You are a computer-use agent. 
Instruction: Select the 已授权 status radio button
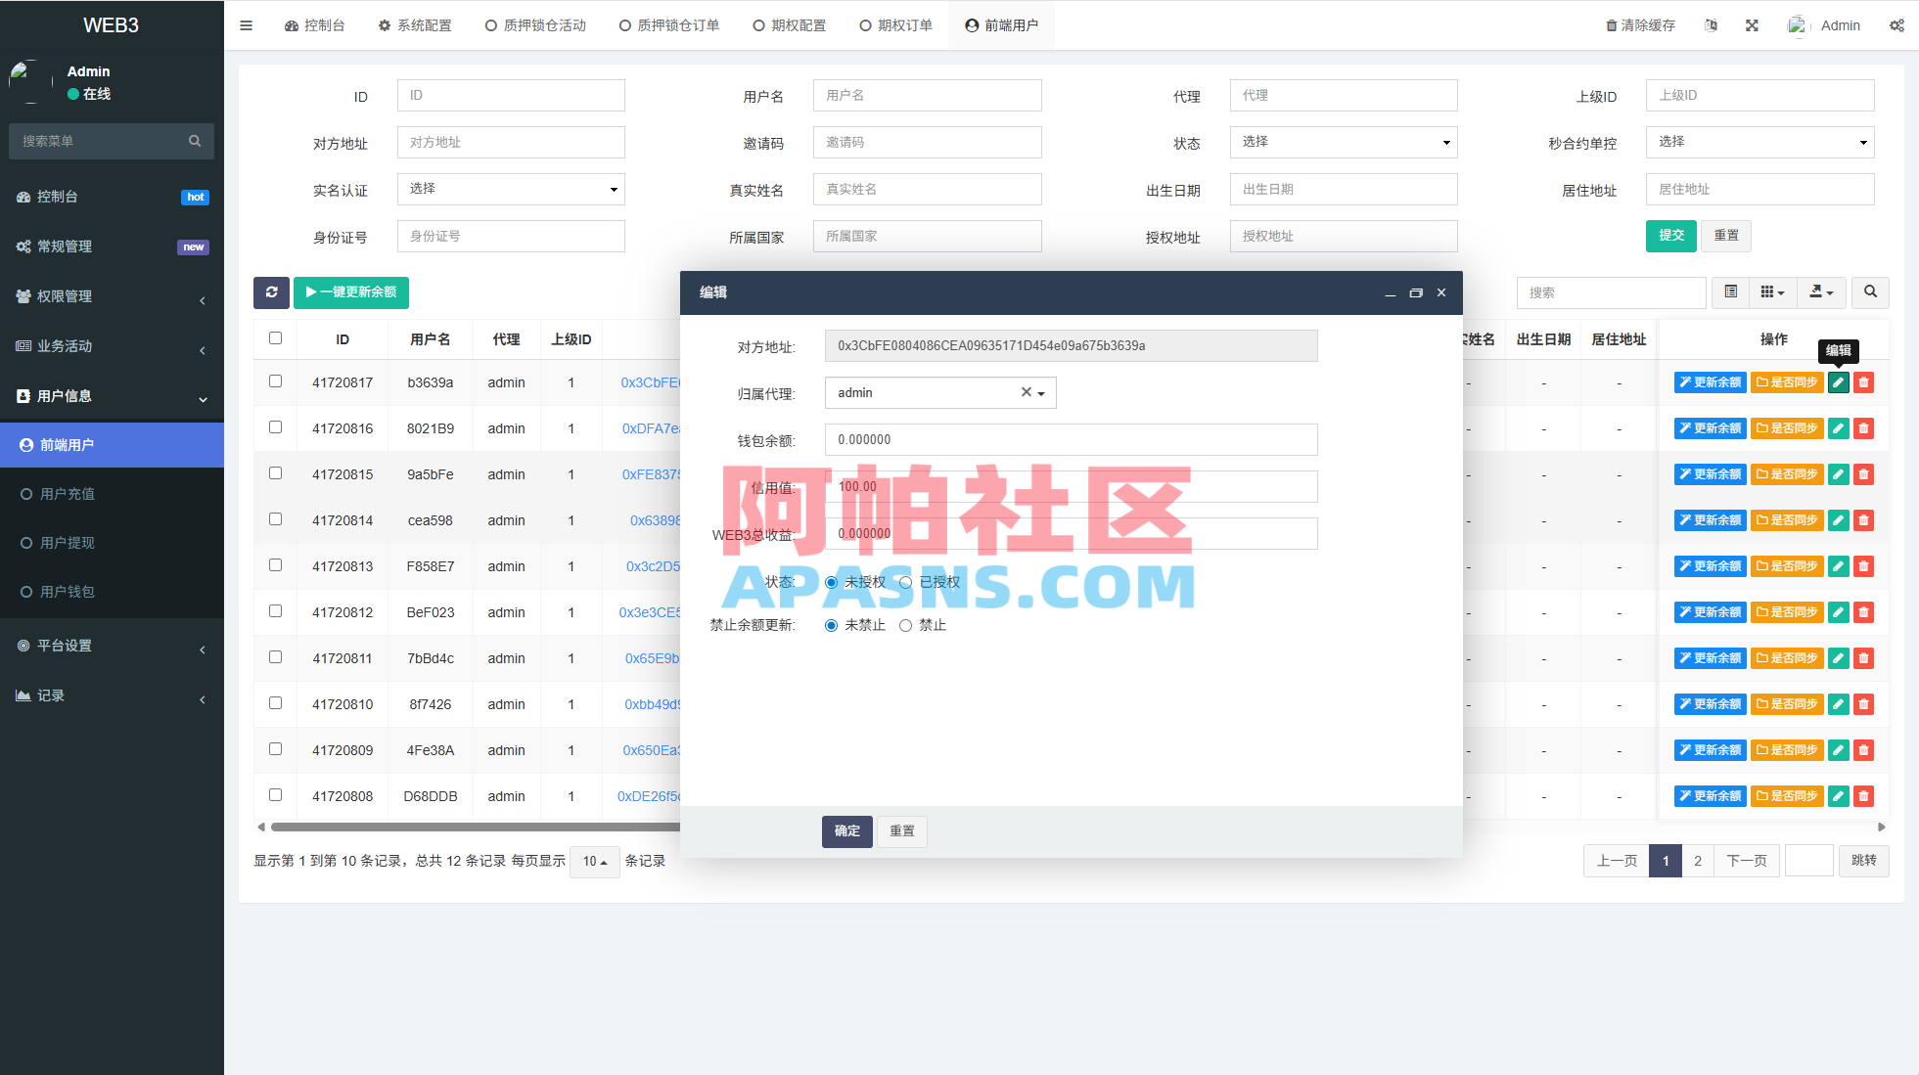point(905,582)
